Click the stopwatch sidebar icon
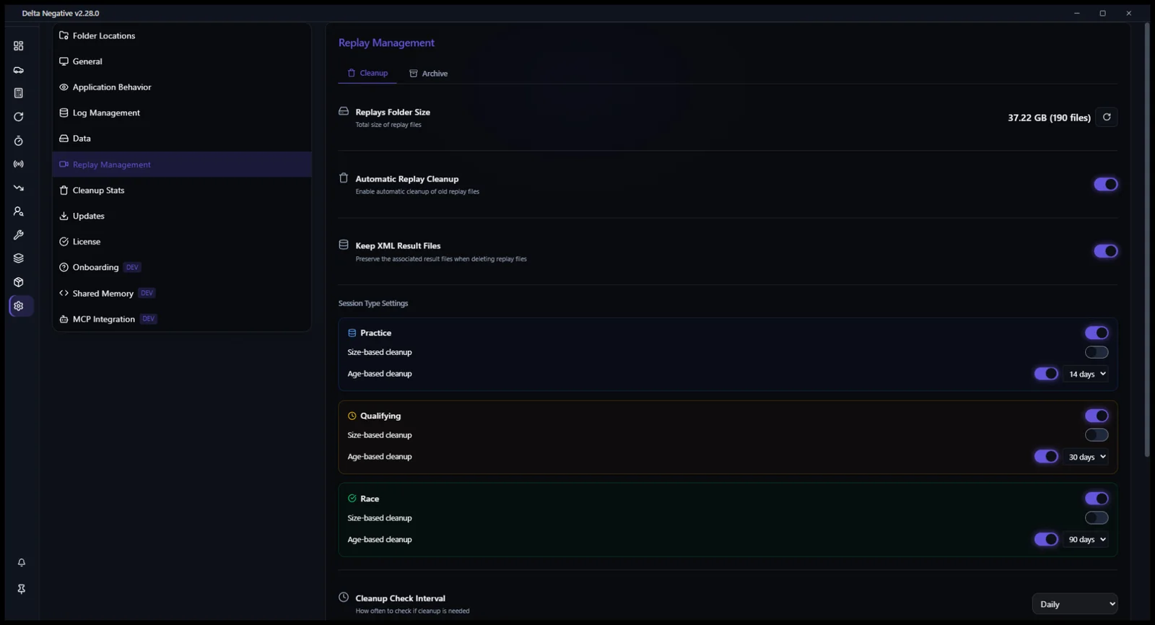 pyautogui.click(x=19, y=141)
